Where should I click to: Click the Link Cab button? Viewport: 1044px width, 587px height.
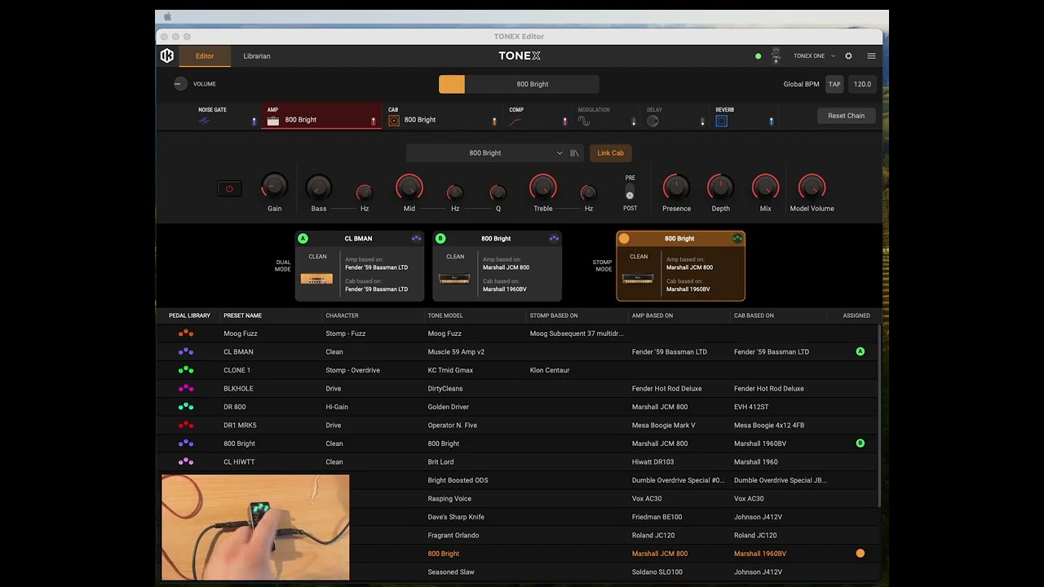tap(610, 153)
